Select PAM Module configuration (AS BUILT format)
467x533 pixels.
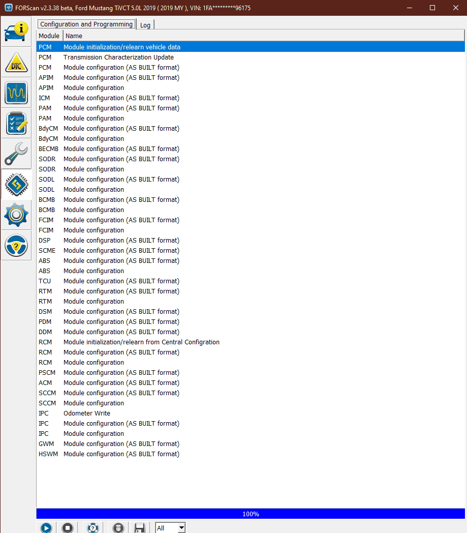(x=251, y=108)
